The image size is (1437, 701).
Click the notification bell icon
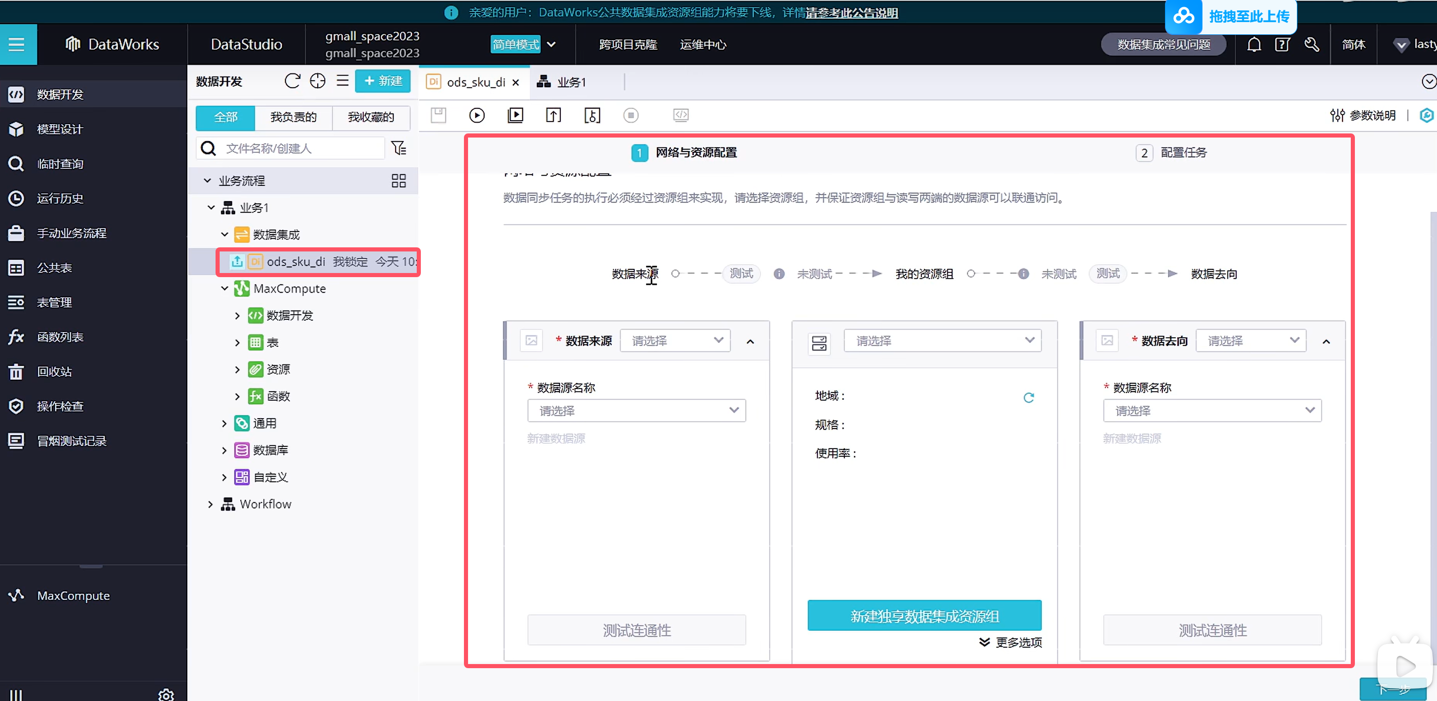click(x=1253, y=45)
